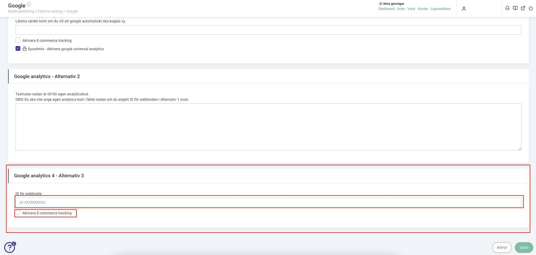The image size is (536, 255).
Task: Open the help question mark widget
Action: click(x=10, y=247)
